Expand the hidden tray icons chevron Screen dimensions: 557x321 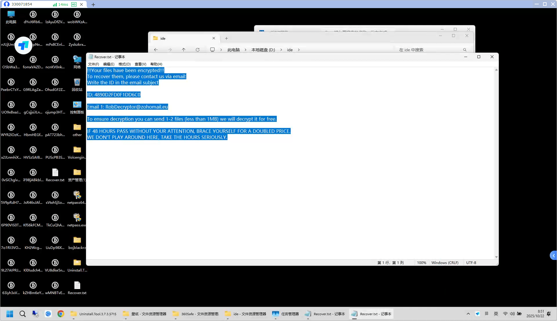coord(468,314)
